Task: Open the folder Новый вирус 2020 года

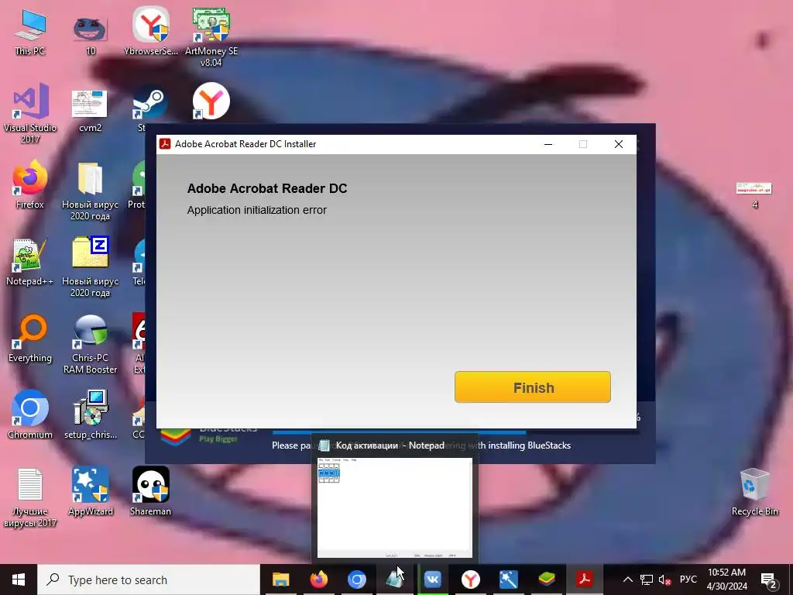Action: tap(90, 191)
